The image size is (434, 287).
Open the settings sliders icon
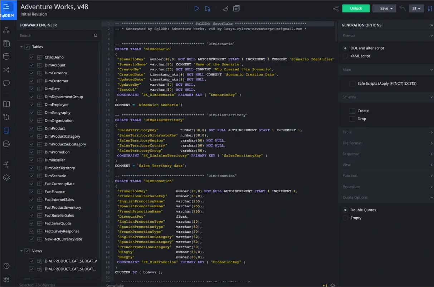pos(430,8)
